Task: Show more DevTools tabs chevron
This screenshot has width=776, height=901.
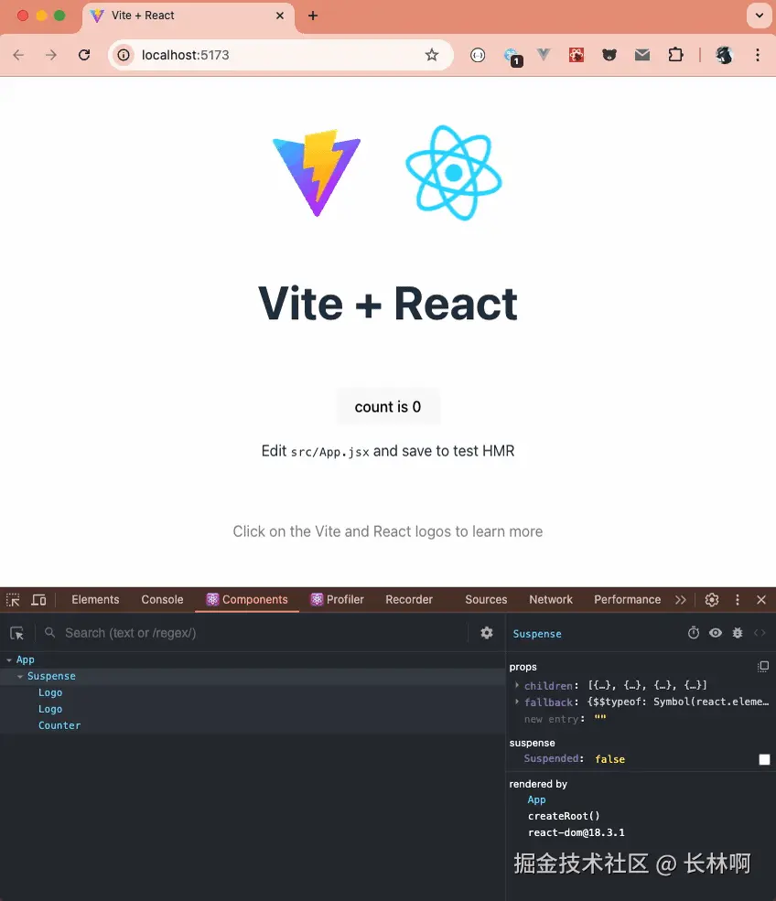Action: point(681,600)
